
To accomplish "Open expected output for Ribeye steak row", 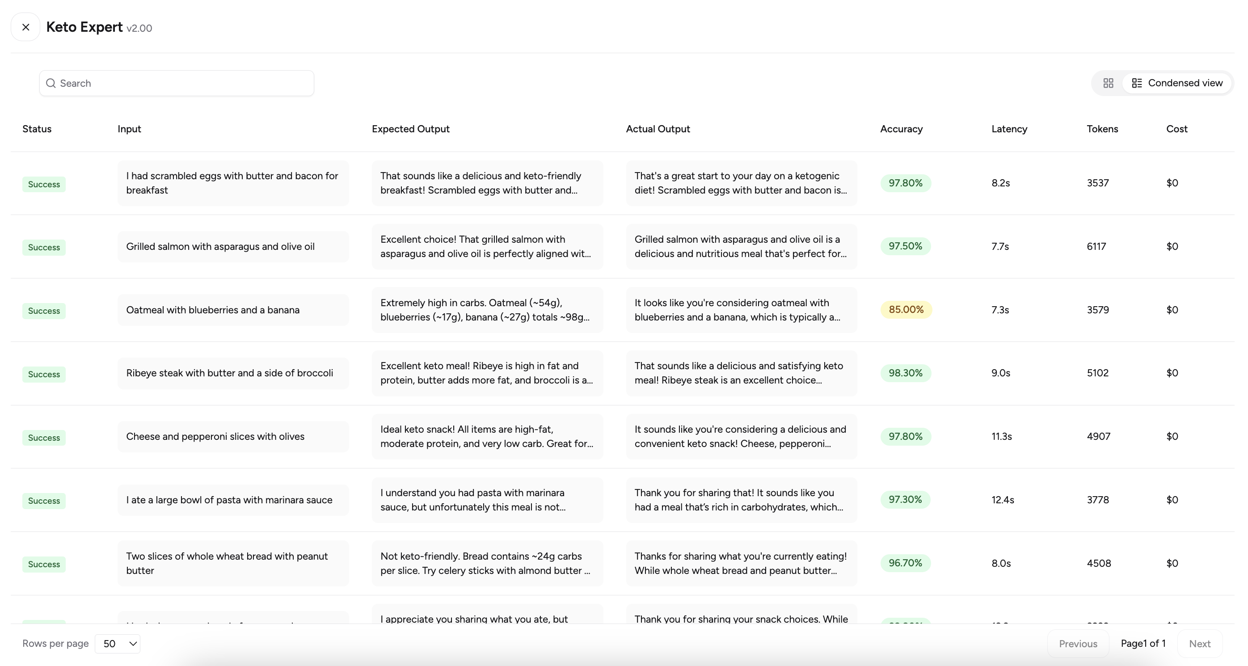I will [487, 373].
